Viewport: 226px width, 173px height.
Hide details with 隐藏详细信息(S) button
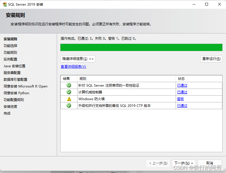[78, 59]
